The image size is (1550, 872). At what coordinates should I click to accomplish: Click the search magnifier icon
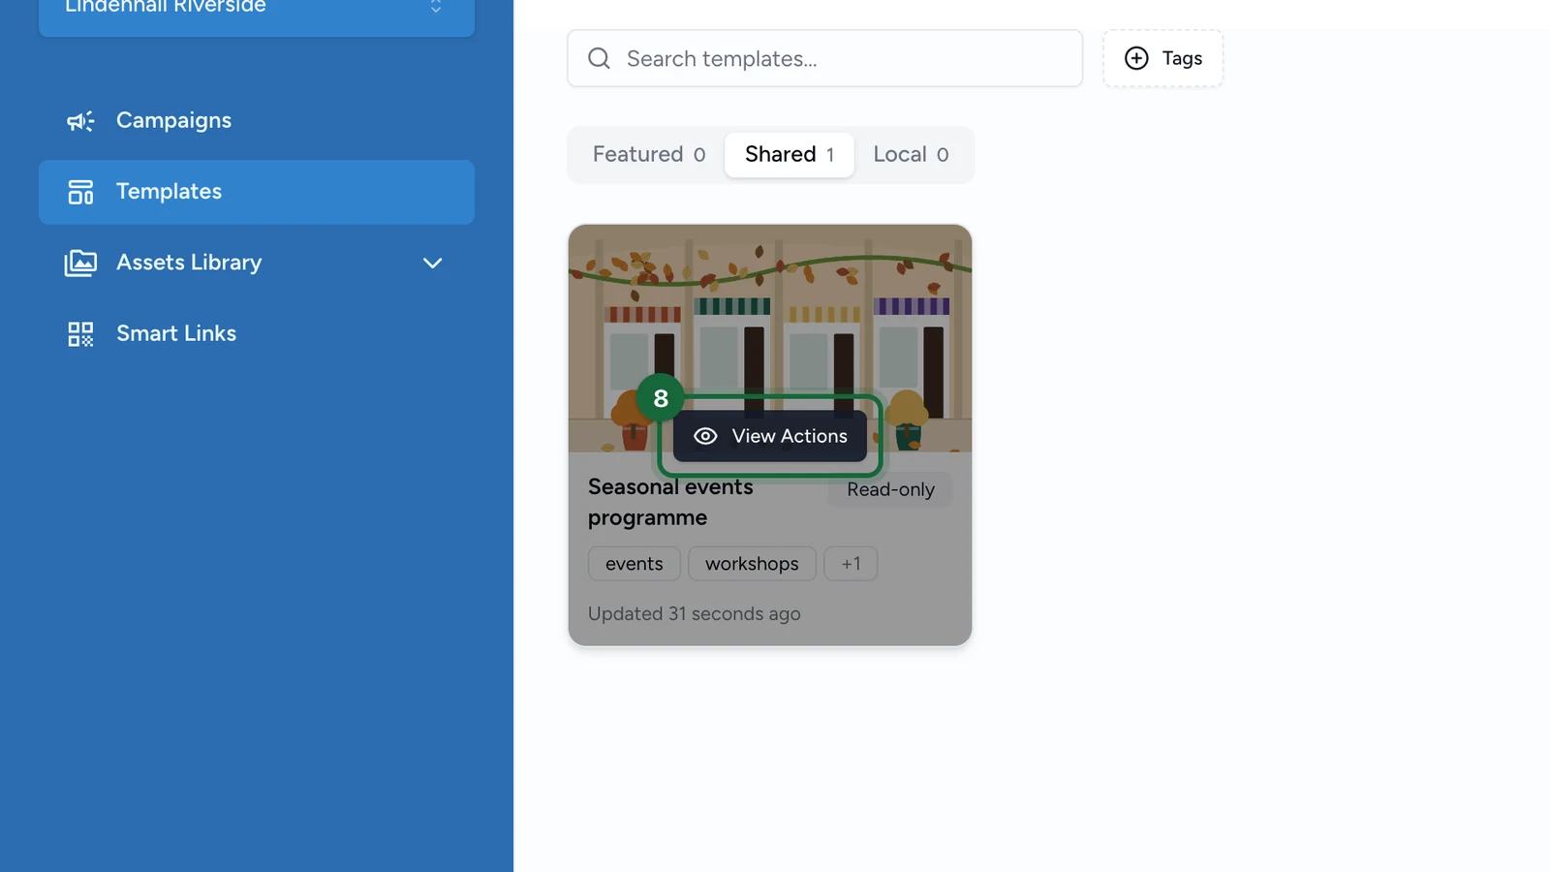(599, 58)
